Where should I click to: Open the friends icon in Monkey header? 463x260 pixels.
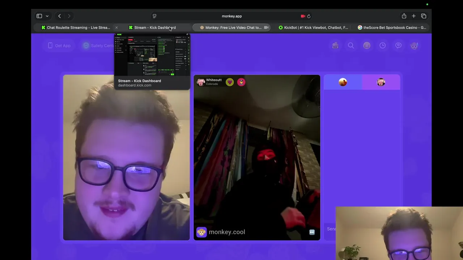[x=367, y=45]
